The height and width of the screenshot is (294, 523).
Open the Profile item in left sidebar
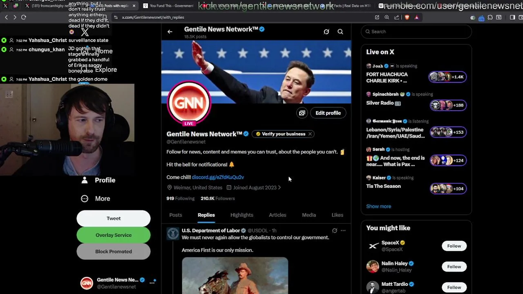pyautogui.click(x=98, y=180)
